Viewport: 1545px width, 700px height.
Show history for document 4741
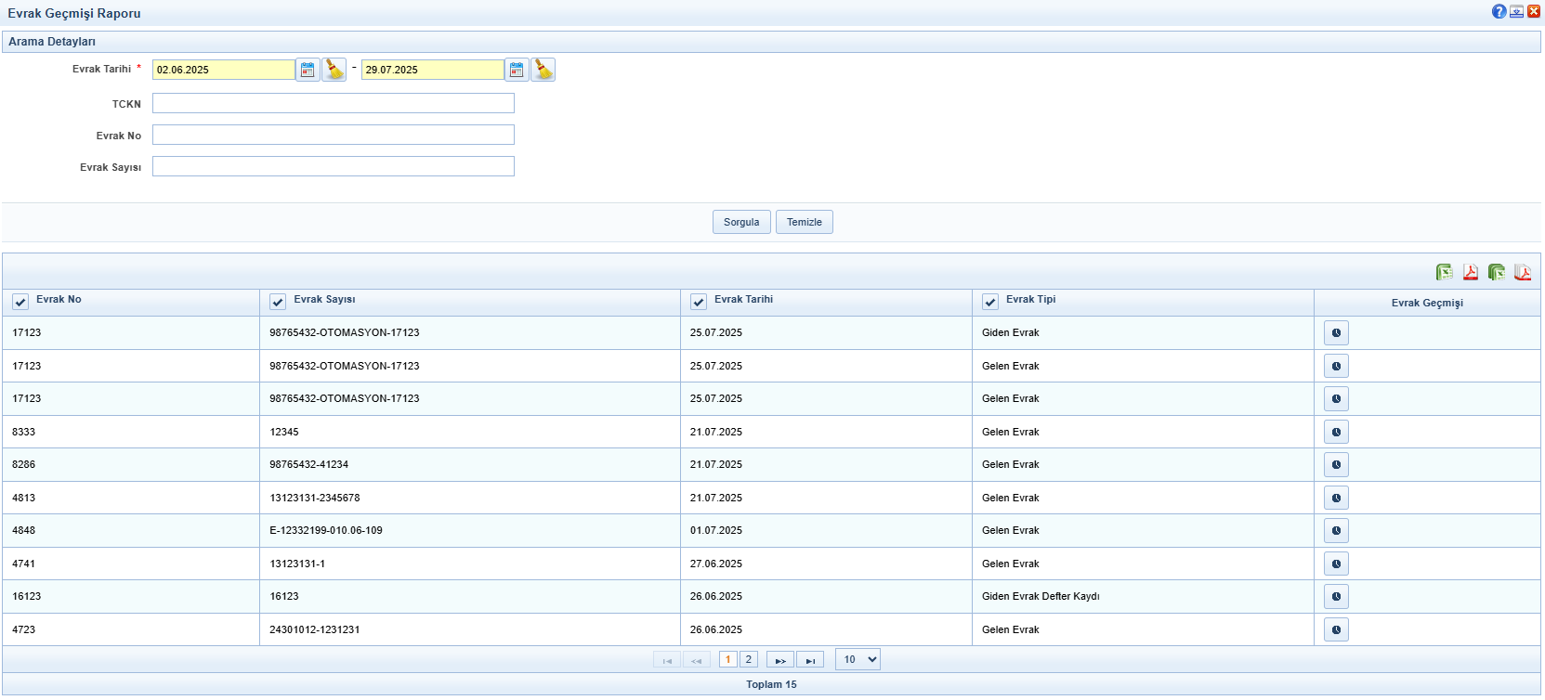(x=1336, y=564)
